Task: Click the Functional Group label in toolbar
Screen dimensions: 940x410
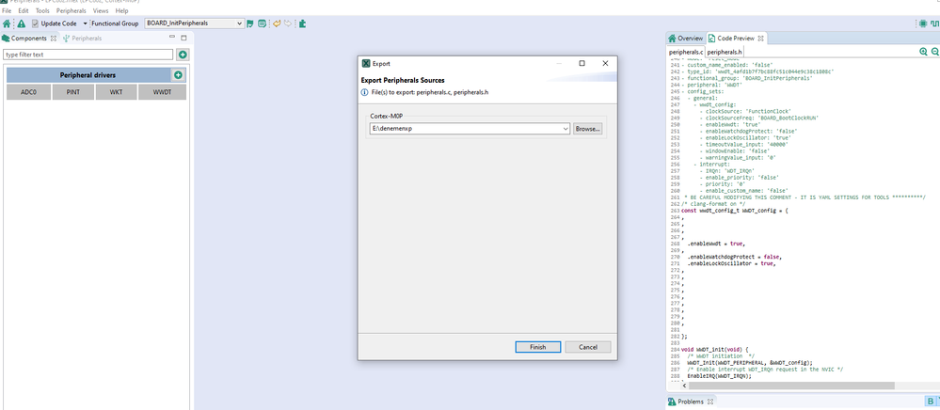Action: tap(115, 24)
